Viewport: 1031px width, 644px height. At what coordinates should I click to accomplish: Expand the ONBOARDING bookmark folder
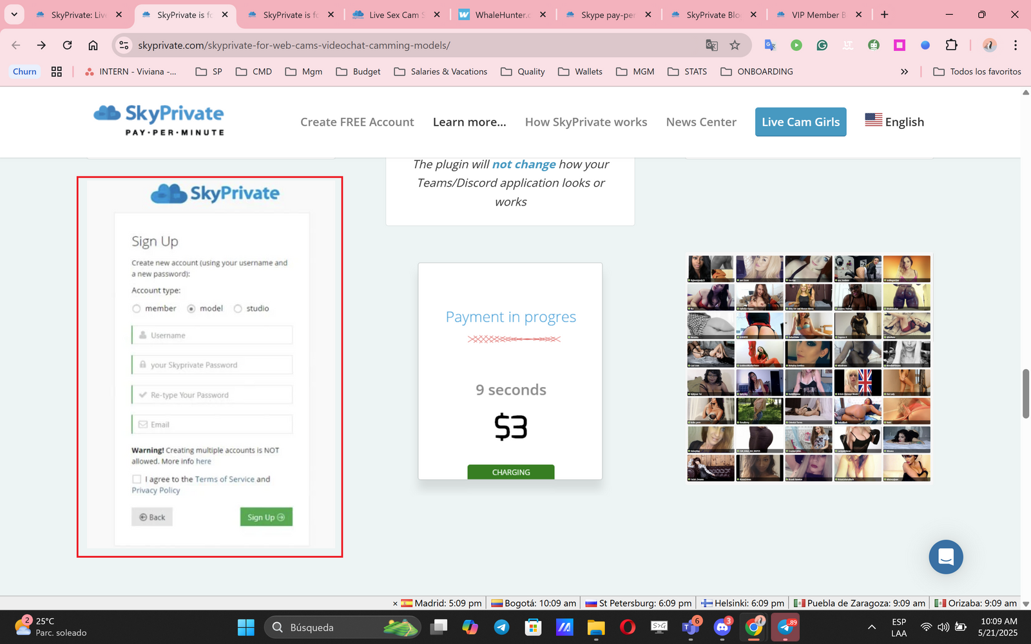pyautogui.click(x=757, y=71)
